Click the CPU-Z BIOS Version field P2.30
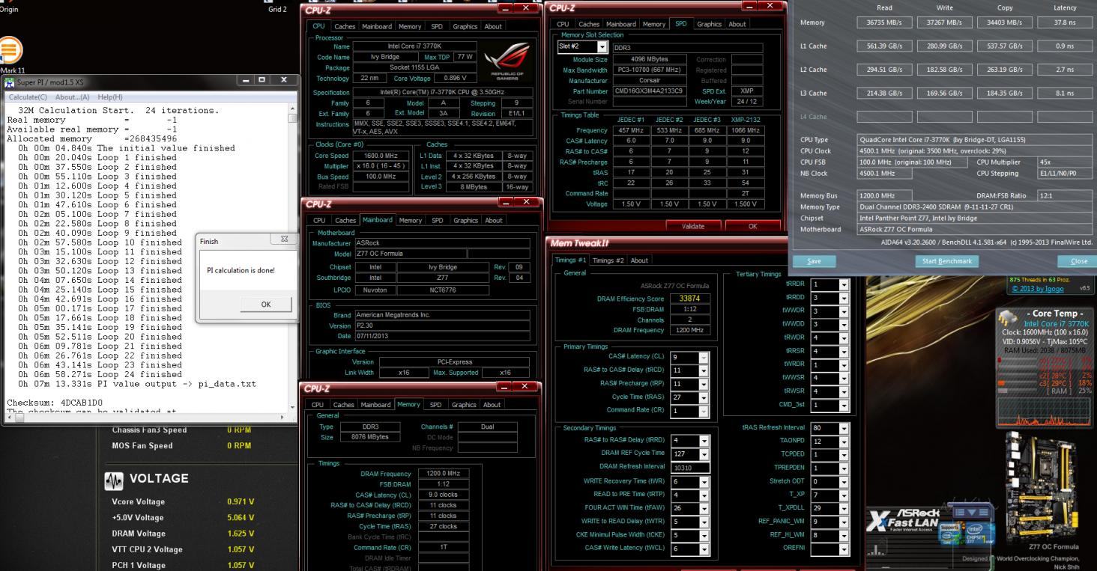1097x571 pixels. click(442, 326)
